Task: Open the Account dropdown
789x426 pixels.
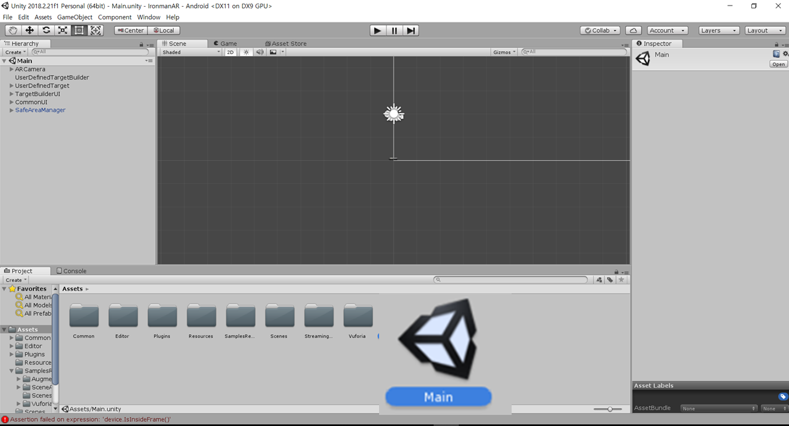Action: click(667, 30)
